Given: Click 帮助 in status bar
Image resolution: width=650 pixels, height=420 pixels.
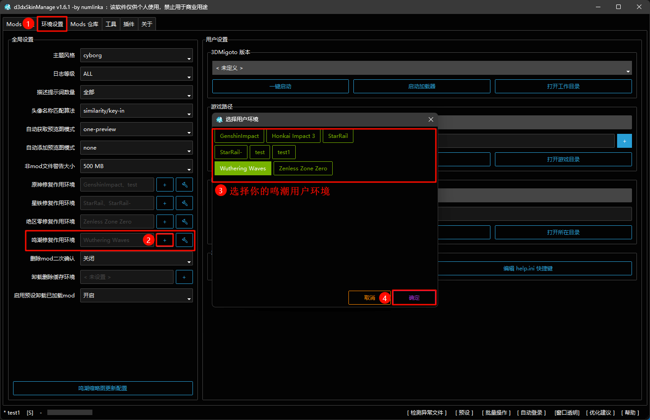Looking at the screenshot, I should [630, 413].
